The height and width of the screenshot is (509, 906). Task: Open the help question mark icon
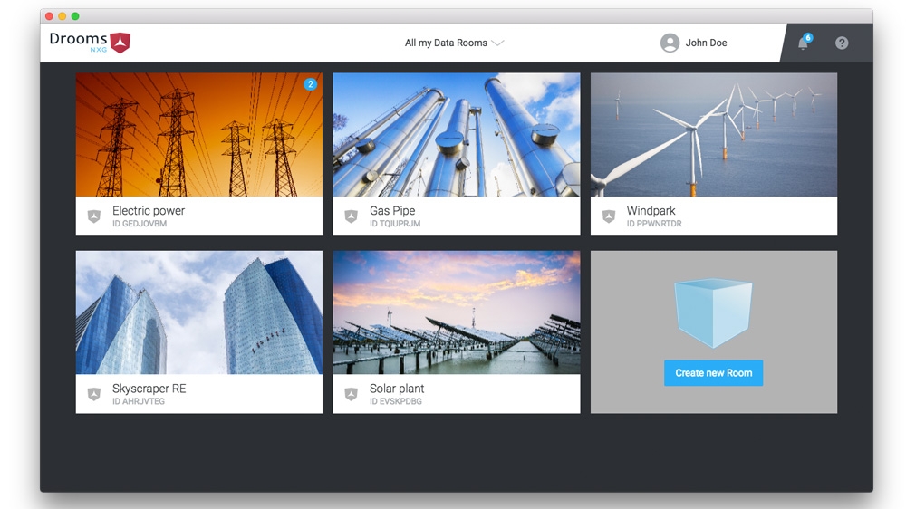click(842, 43)
